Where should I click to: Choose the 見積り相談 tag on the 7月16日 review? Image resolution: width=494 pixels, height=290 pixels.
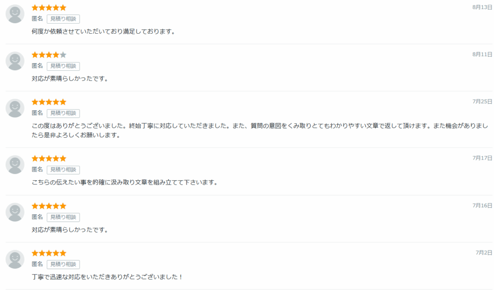pyautogui.click(x=63, y=217)
